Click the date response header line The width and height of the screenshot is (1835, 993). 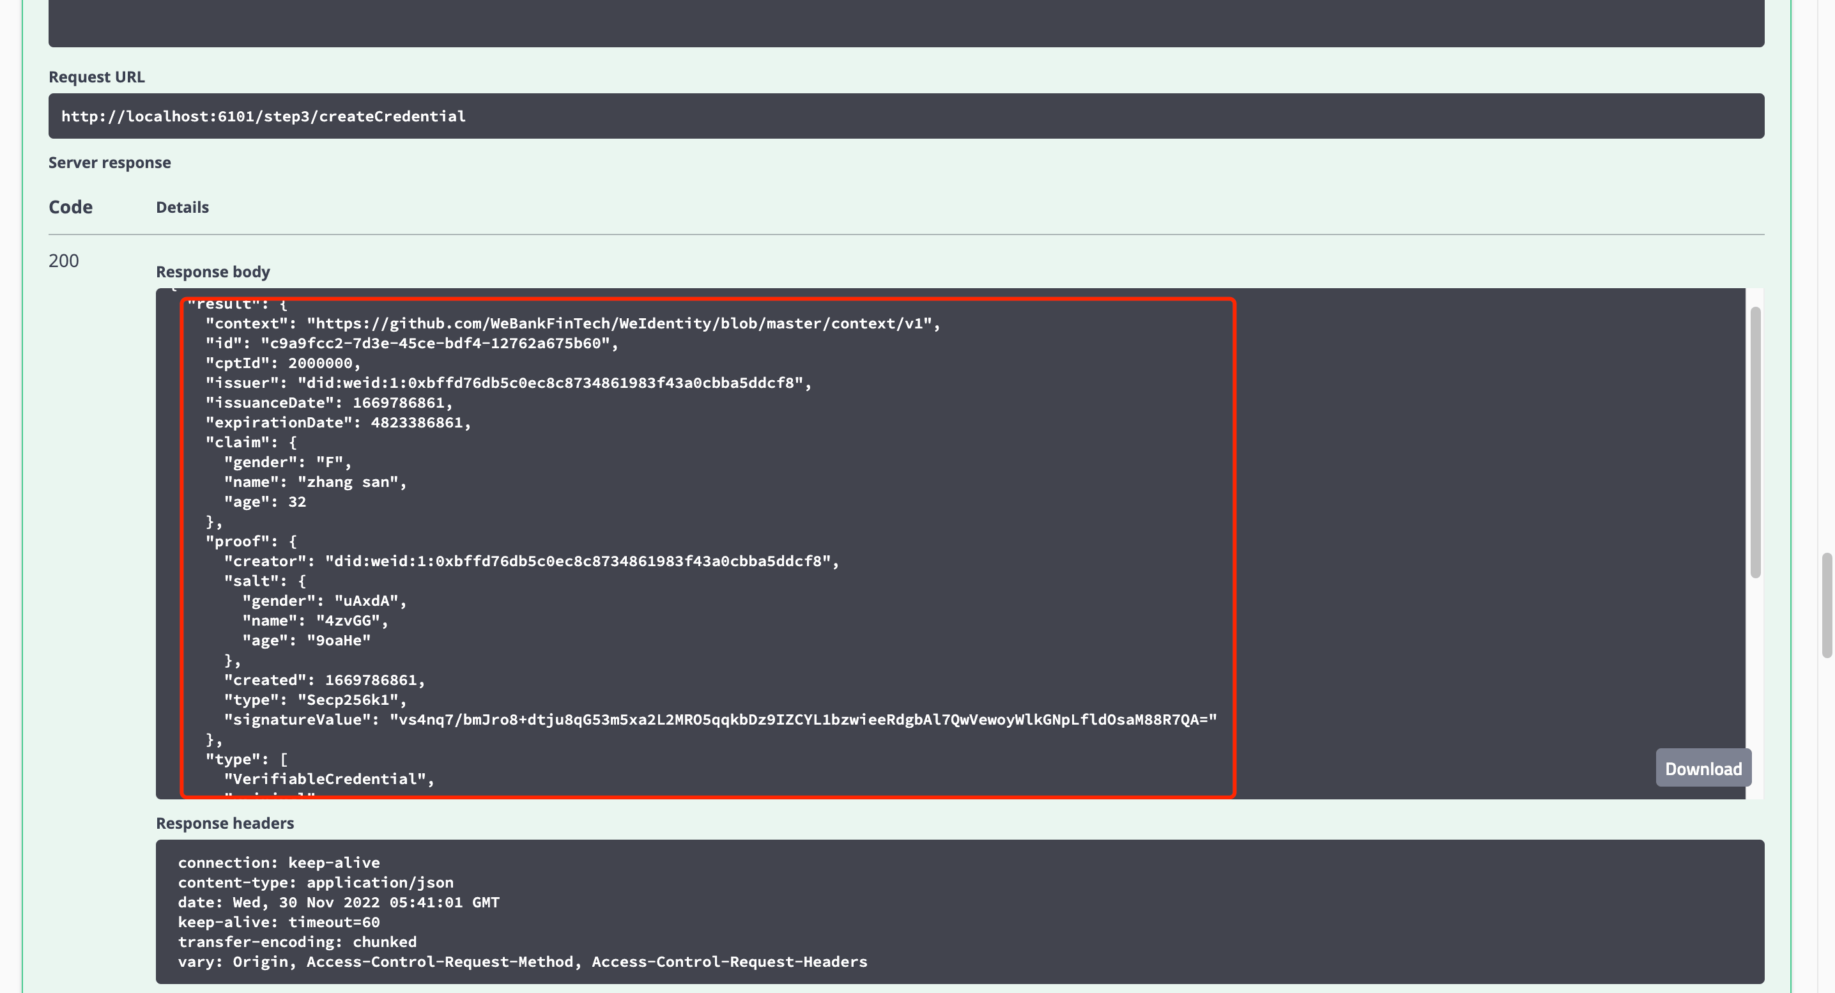click(339, 902)
